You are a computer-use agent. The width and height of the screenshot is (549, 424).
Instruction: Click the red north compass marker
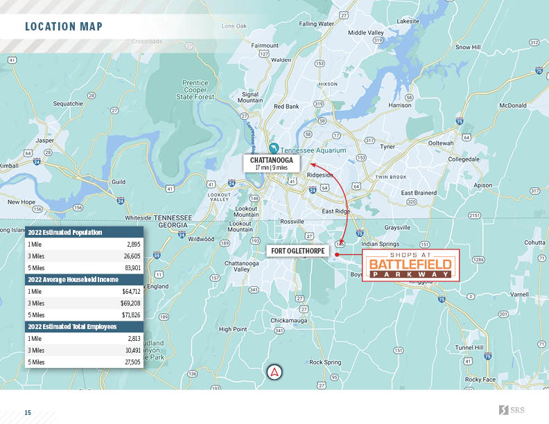coord(274,372)
